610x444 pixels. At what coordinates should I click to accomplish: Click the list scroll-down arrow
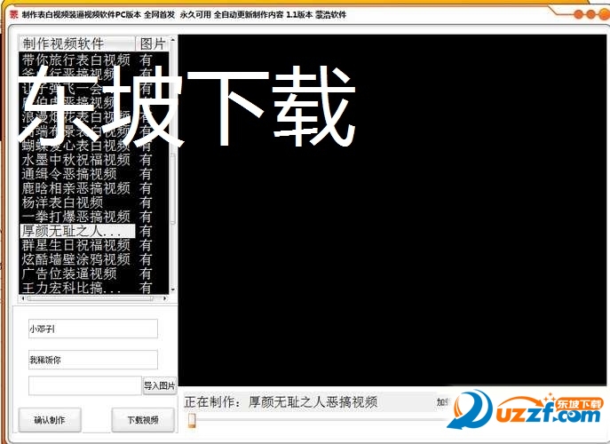click(173, 289)
